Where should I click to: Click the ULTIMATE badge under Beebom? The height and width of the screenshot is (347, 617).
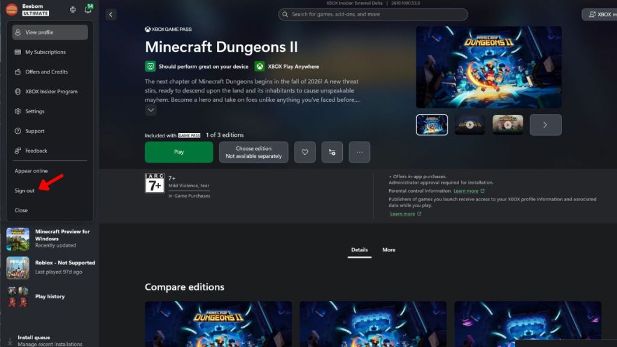click(36, 13)
